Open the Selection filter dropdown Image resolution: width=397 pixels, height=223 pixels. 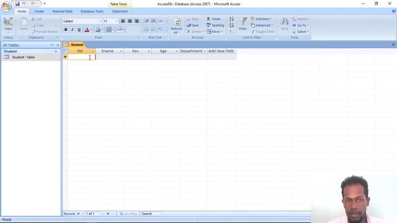pyautogui.click(x=262, y=19)
